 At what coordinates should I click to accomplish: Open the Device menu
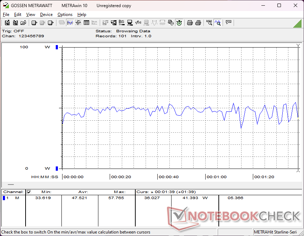(x=46, y=15)
